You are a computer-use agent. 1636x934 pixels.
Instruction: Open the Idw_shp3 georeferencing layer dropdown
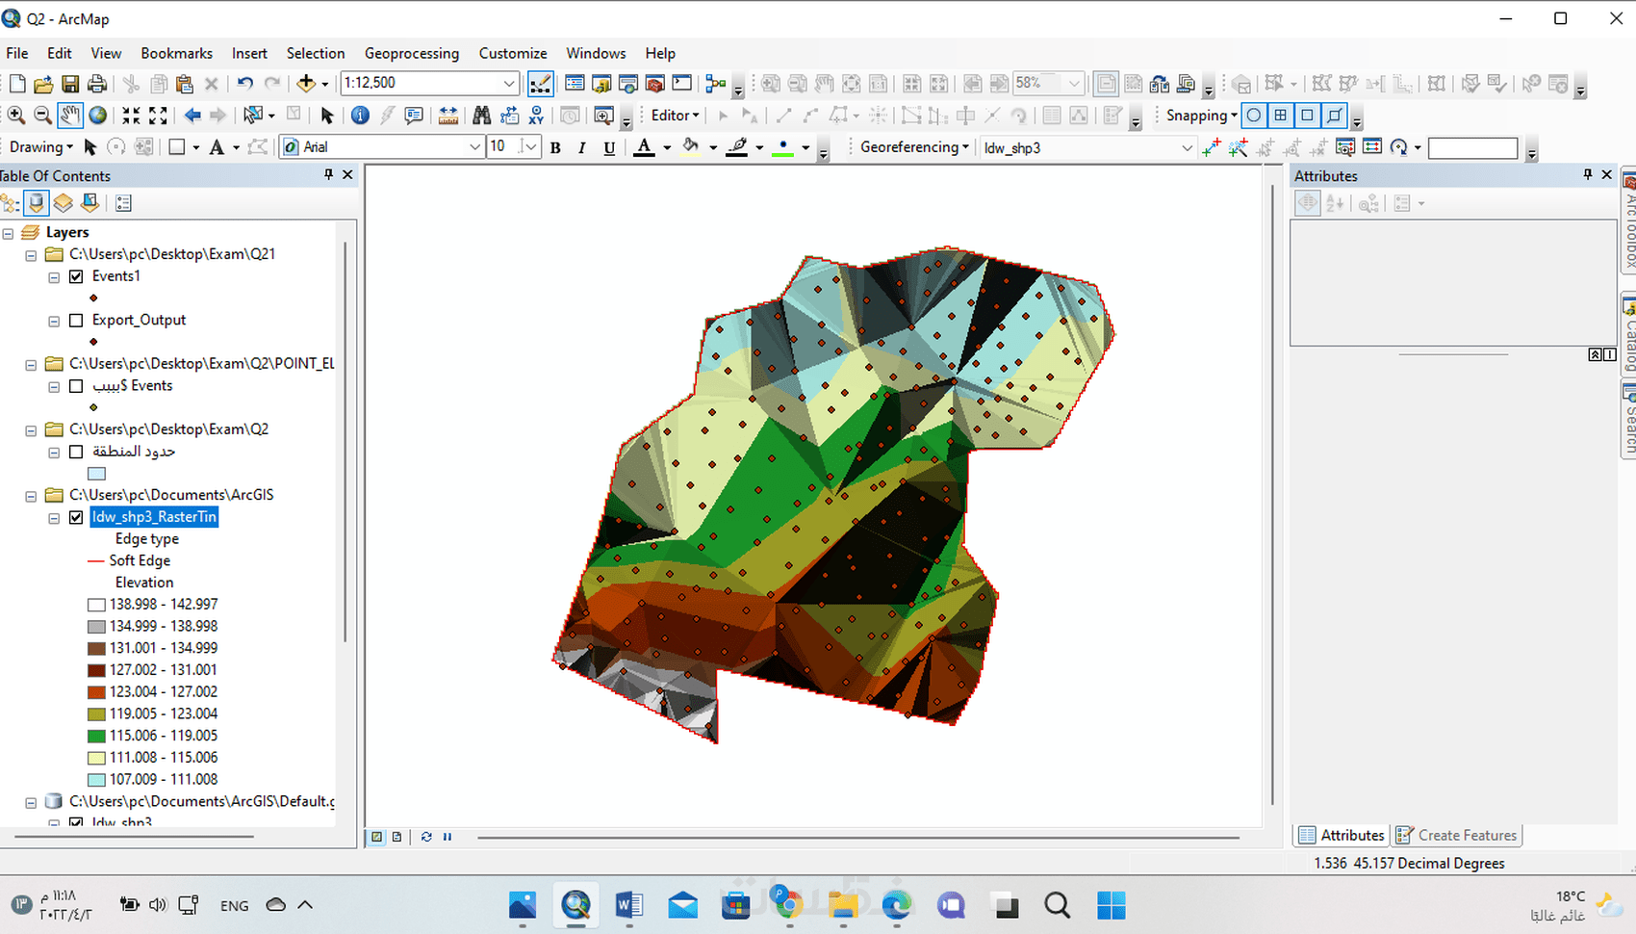point(1187,147)
